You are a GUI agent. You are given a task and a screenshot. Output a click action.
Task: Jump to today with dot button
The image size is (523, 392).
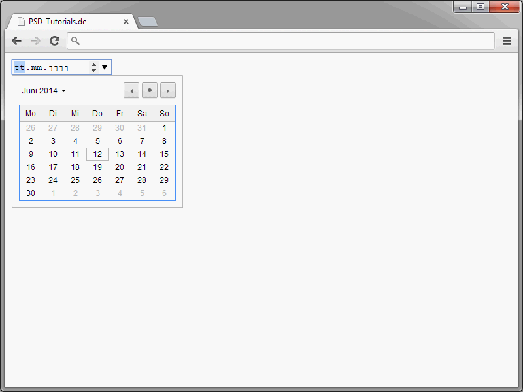point(150,90)
